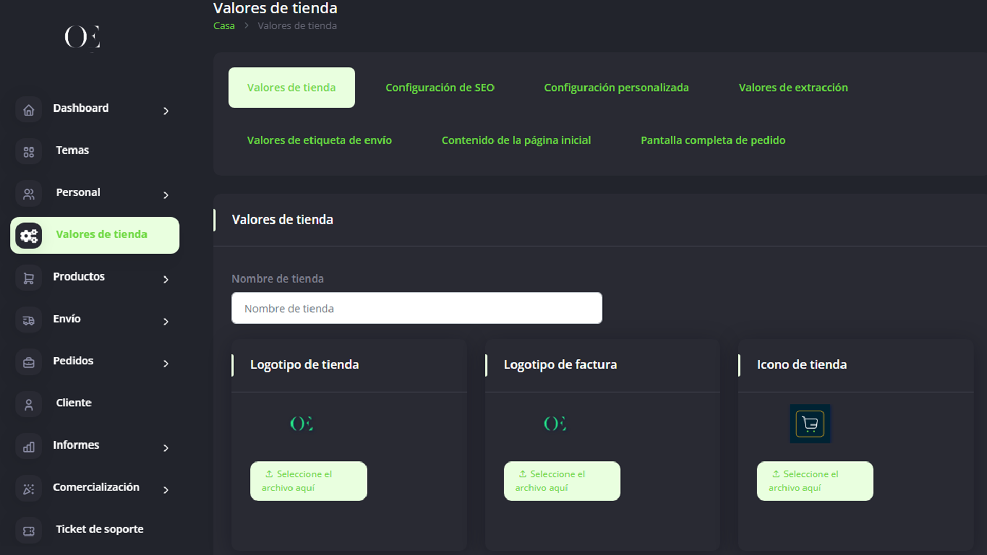Screen dimensions: 987x555
Task: Expand the Dashboard menu chevron
Action: (x=166, y=111)
